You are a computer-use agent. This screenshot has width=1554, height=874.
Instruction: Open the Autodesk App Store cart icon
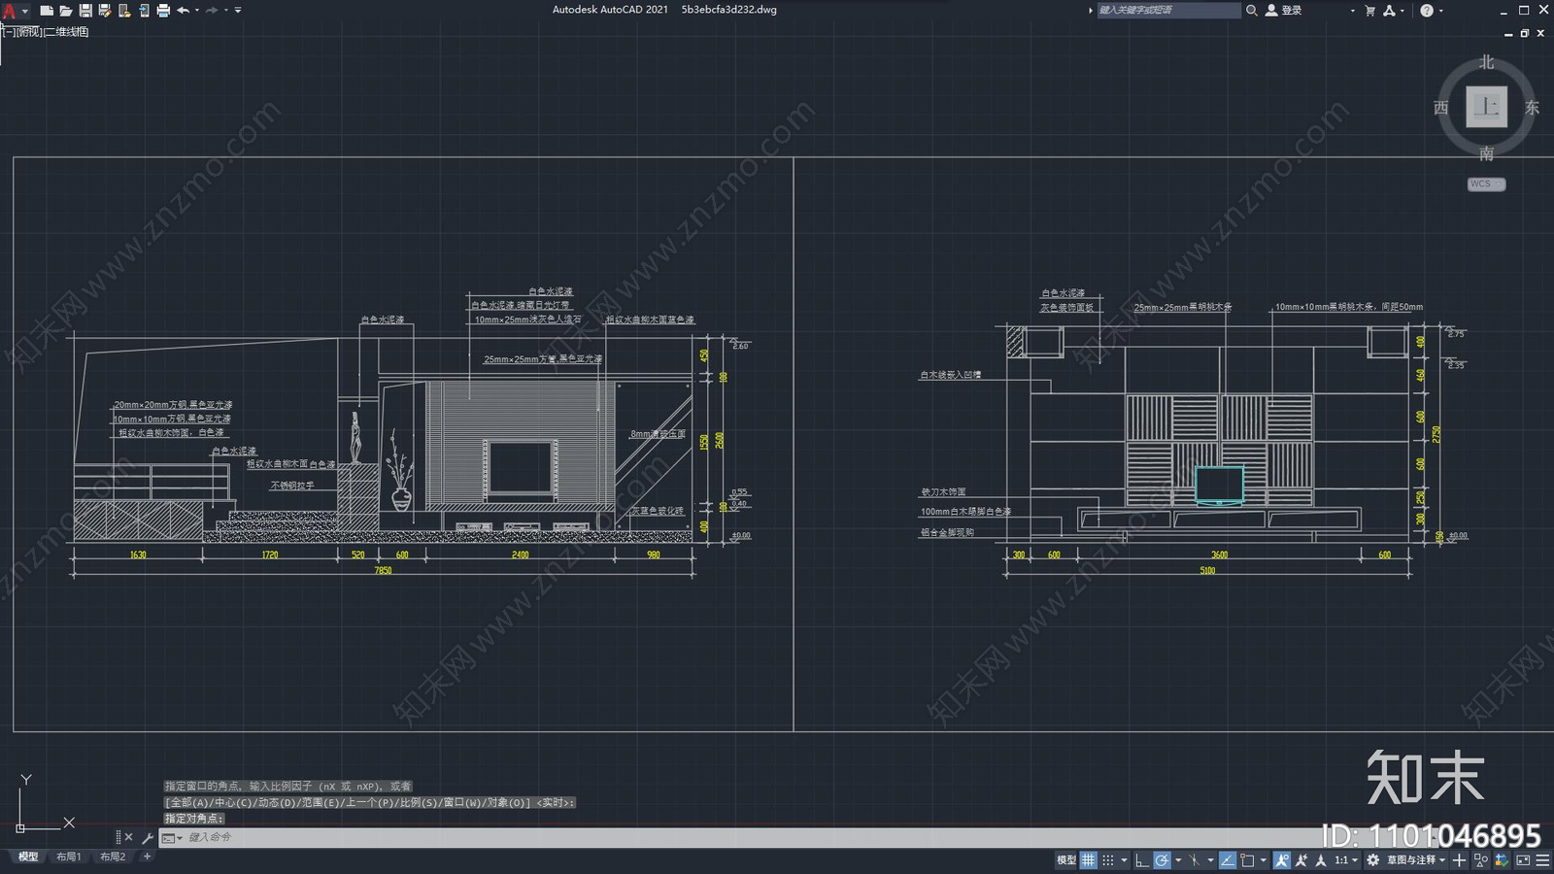1370,10
